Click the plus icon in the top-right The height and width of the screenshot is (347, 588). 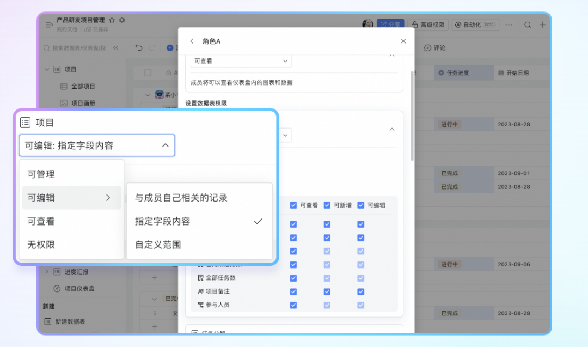coord(543,25)
